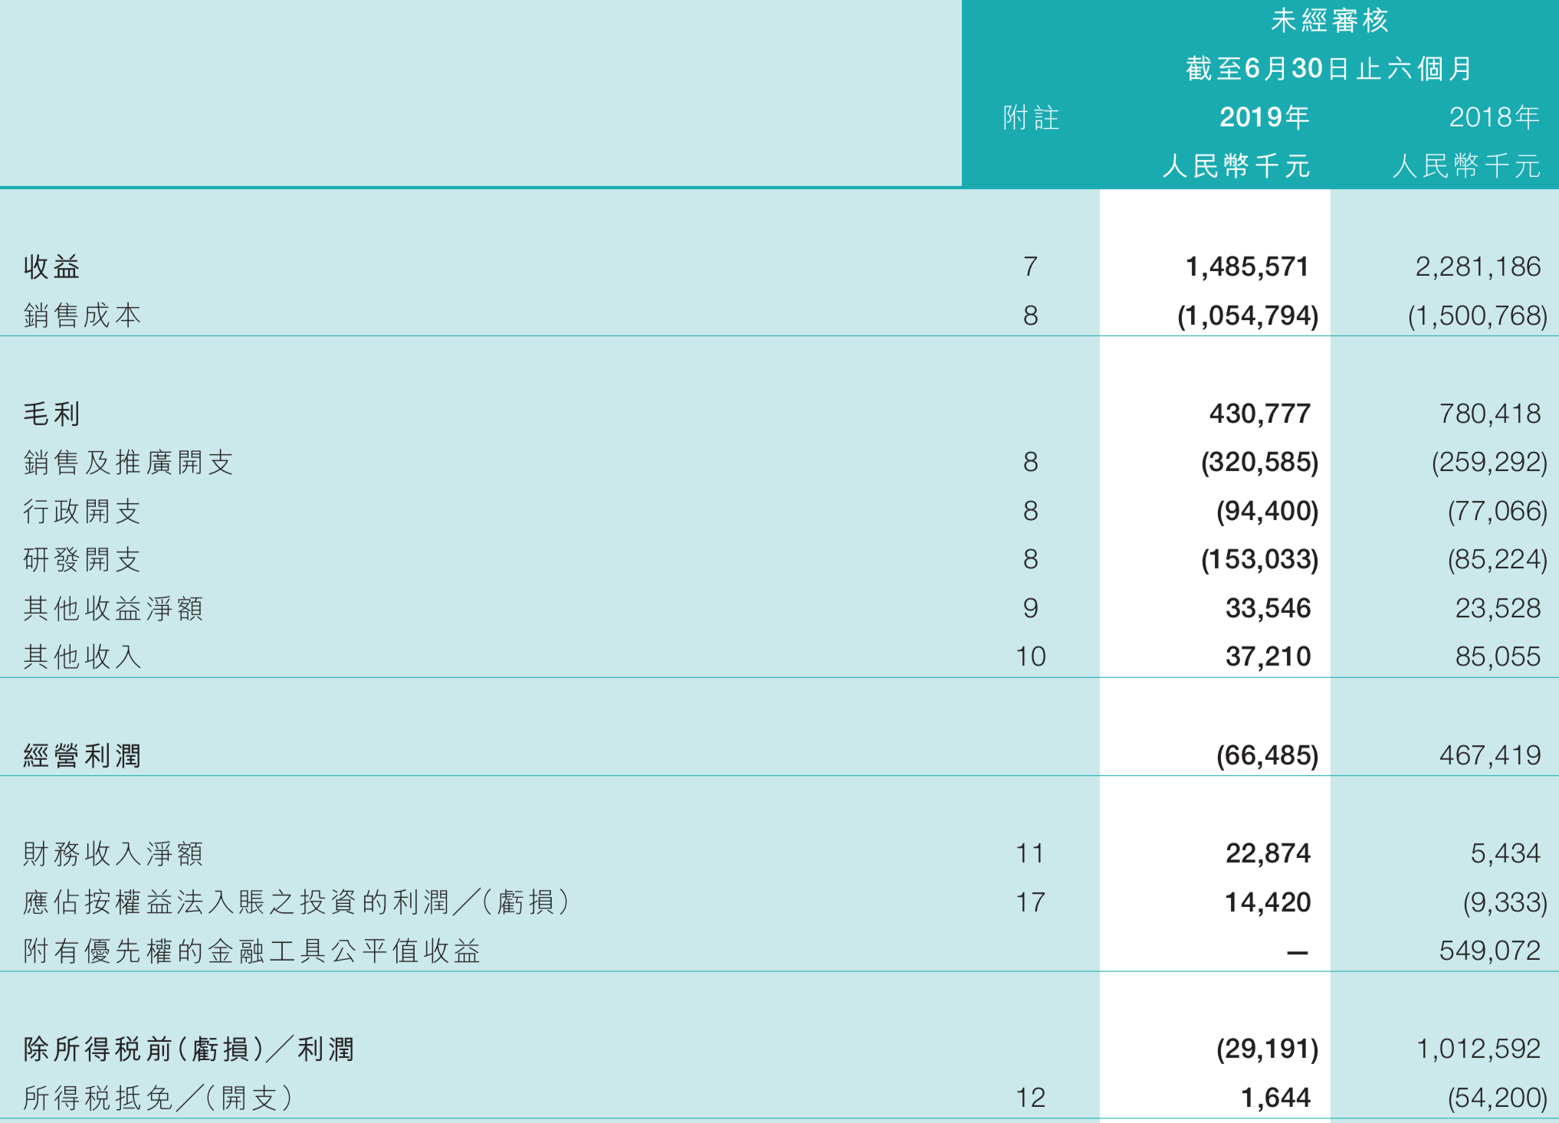Click the 除所得稅前(虧損)/利潤 label
Viewport: 1559px width, 1123px height.
tap(189, 1049)
